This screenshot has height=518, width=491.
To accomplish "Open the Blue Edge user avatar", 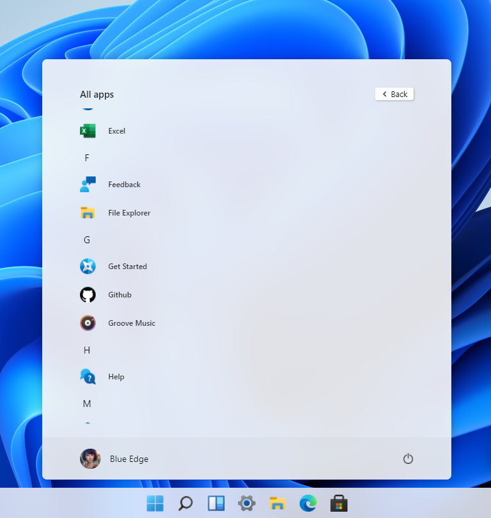I will 90,459.
